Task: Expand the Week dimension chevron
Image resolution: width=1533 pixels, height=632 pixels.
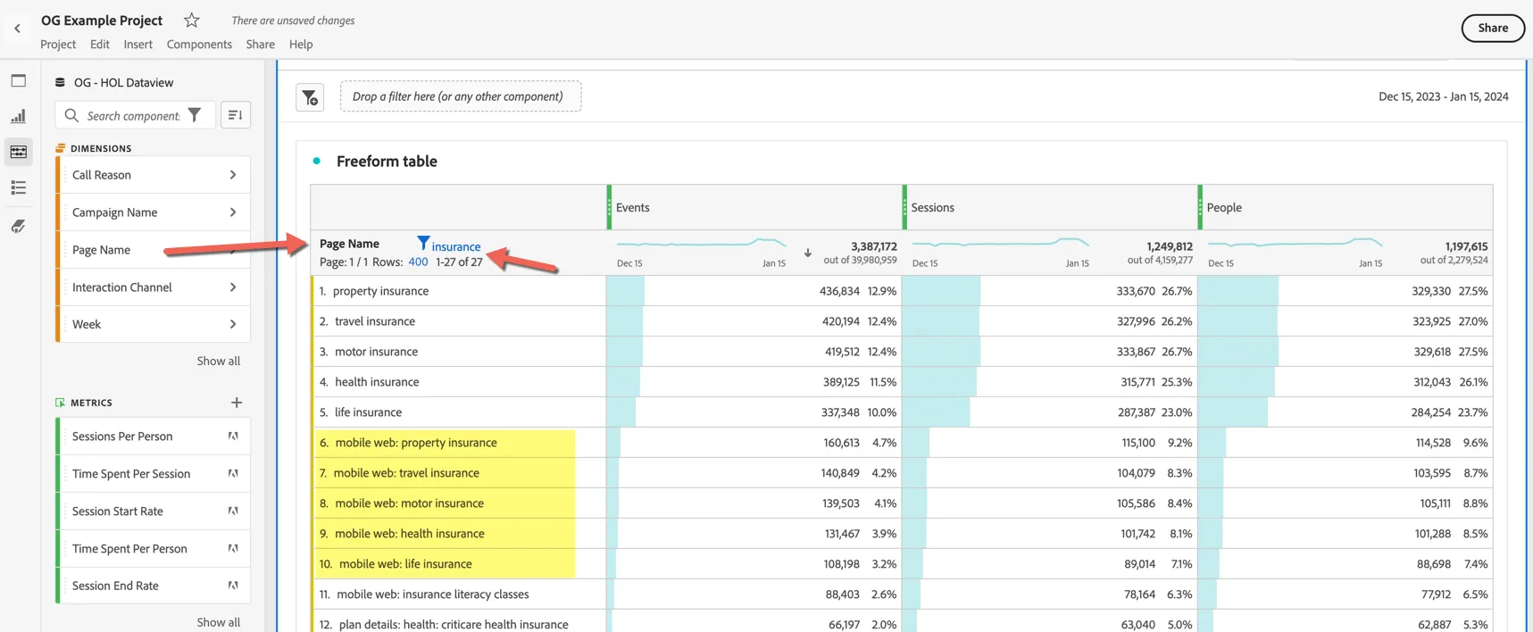Action: point(233,325)
